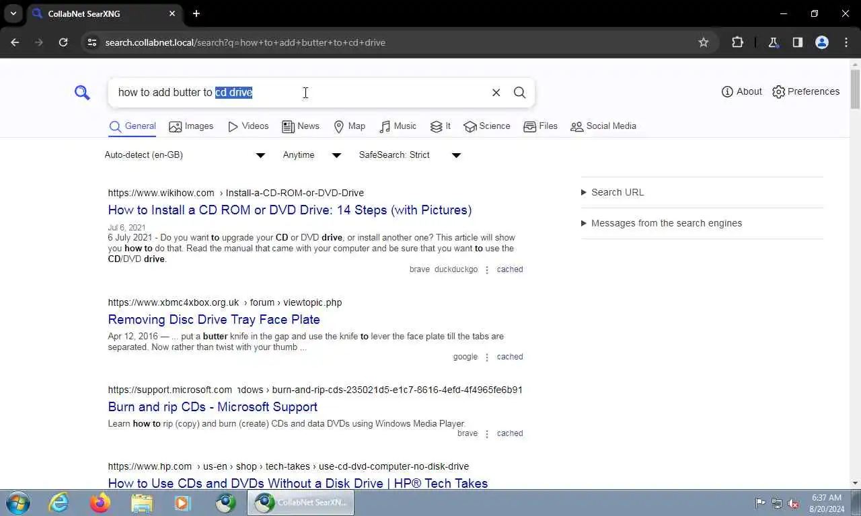Switch to the Science tab
The image size is (861, 516).
pyautogui.click(x=487, y=126)
